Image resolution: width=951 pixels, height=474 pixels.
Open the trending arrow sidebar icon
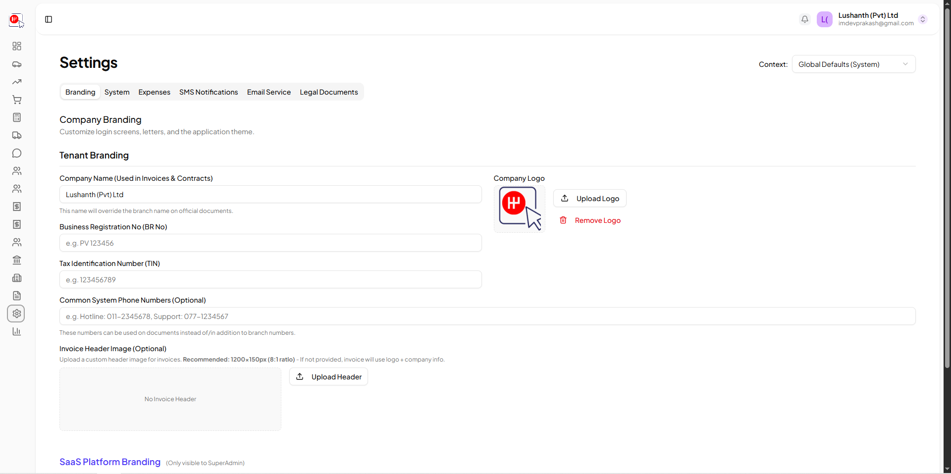(17, 82)
